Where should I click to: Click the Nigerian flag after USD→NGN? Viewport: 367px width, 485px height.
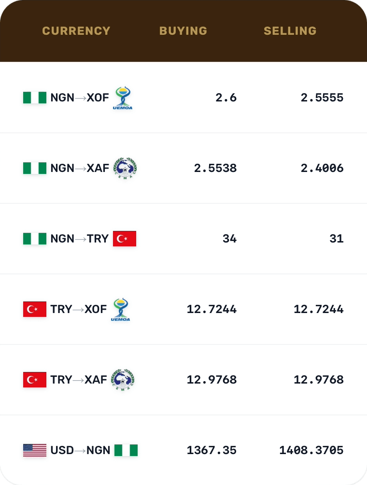(x=126, y=450)
